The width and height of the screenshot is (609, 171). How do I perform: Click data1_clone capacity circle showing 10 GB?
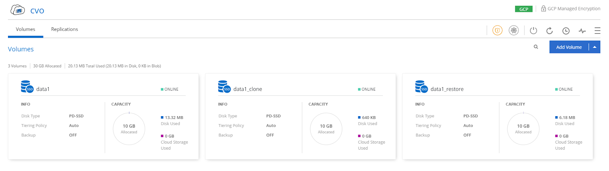tap(326, 129)
